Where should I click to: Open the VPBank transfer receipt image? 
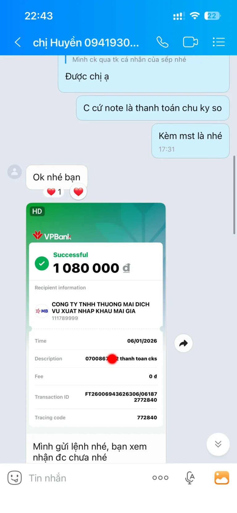tap(96, 318)
